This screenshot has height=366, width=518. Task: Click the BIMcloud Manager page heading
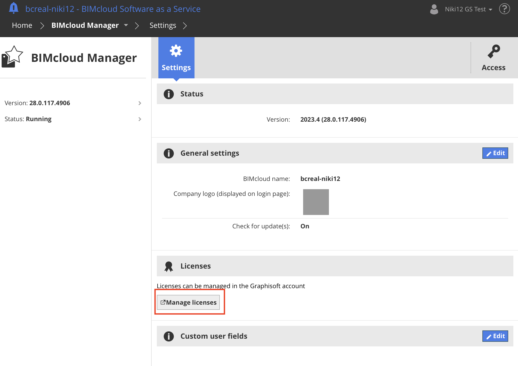point(84,58)
